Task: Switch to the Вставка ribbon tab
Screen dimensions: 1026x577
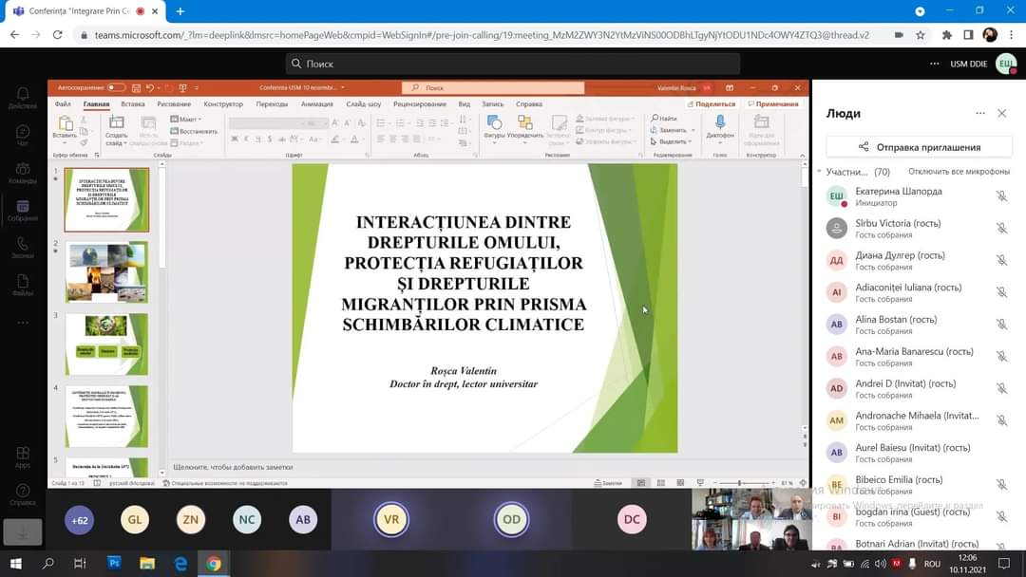Action: (133, 104)
